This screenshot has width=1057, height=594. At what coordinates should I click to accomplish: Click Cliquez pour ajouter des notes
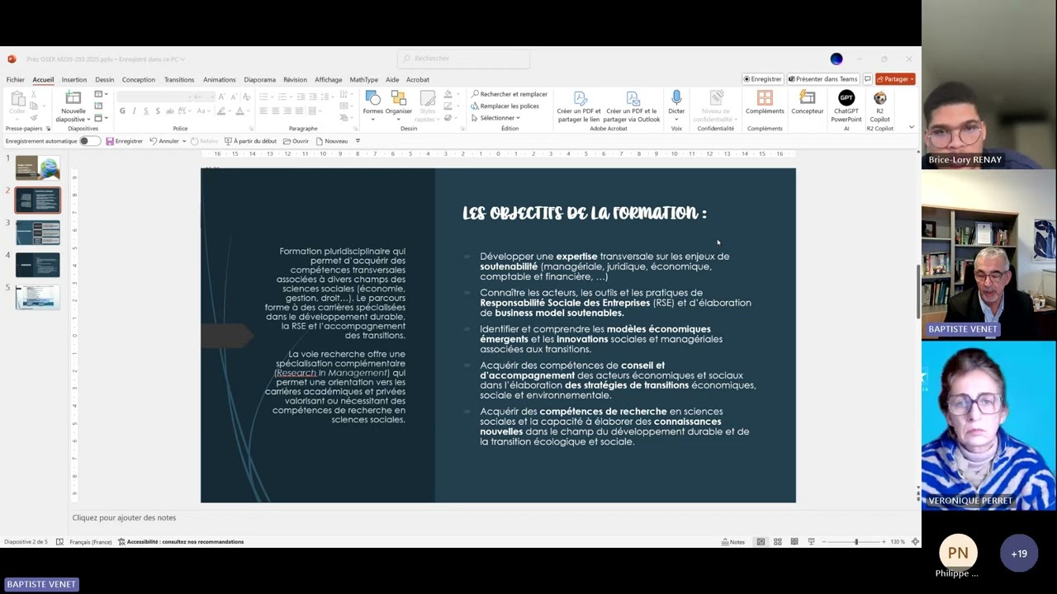124,518
